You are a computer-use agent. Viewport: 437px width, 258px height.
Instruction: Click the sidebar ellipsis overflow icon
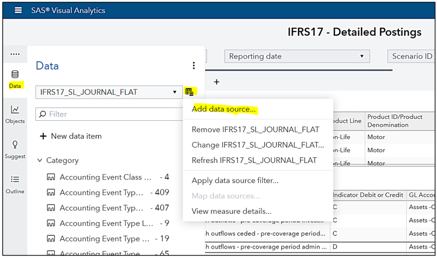15,54
